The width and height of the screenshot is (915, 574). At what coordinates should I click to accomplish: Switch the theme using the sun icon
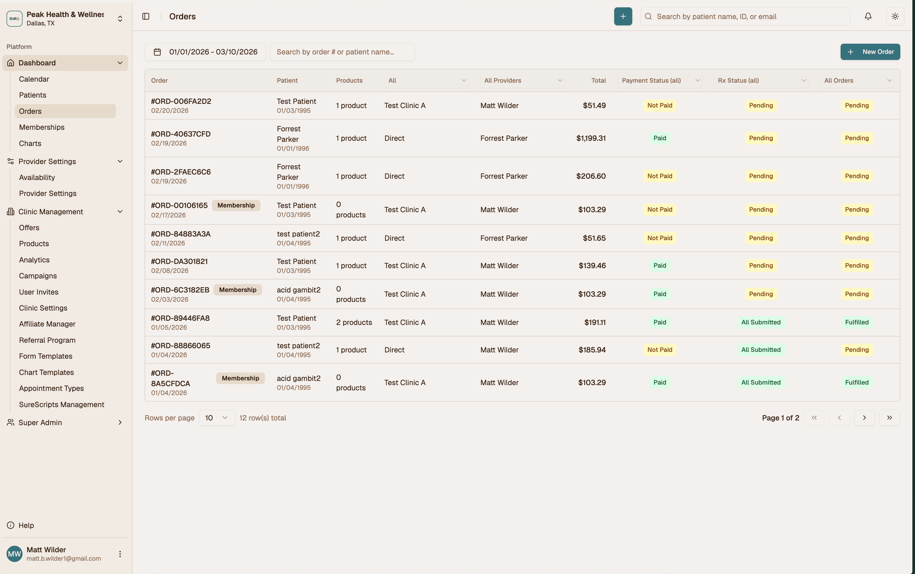pos(895,16)
